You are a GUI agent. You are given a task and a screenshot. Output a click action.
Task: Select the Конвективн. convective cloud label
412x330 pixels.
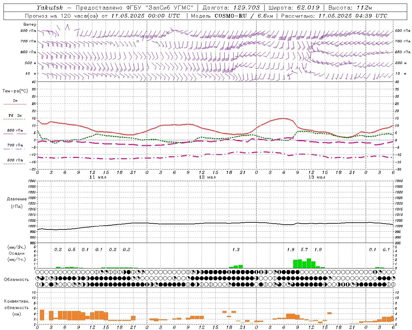point(16,301)
